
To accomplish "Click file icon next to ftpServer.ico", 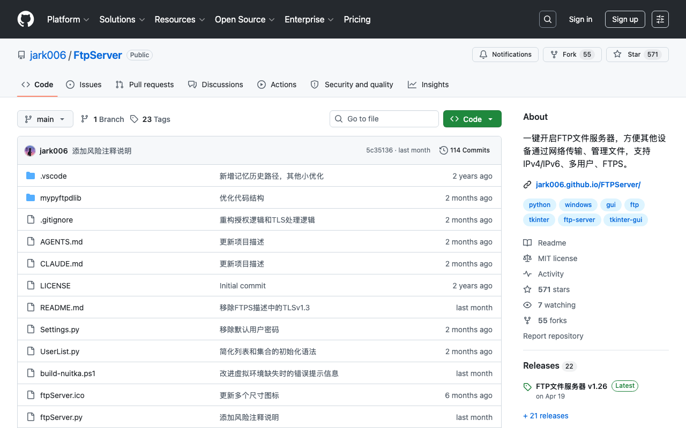I will pos(31,395).
